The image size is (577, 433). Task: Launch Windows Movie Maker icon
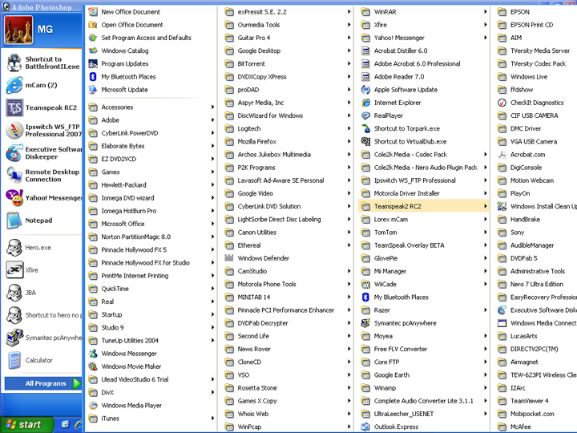pyautogui.click(x=93, y=366)
